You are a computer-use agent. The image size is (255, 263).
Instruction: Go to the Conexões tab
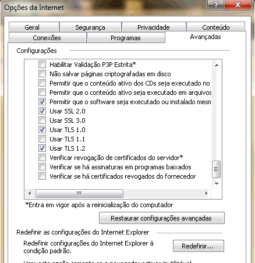coord(47,38)
